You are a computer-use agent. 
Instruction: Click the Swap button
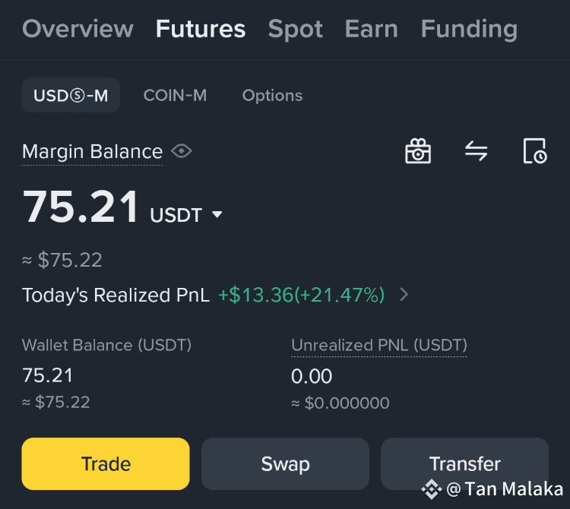pyautogui.click(x=285, y=464)
